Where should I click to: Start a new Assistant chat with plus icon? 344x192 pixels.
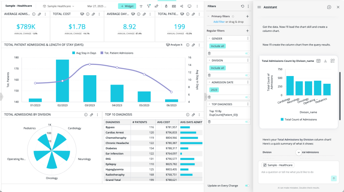click(x=329, y=7)
